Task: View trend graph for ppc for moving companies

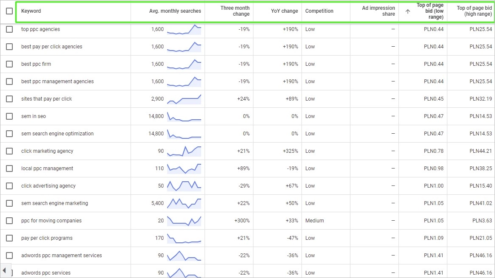Action: (184, 221)
